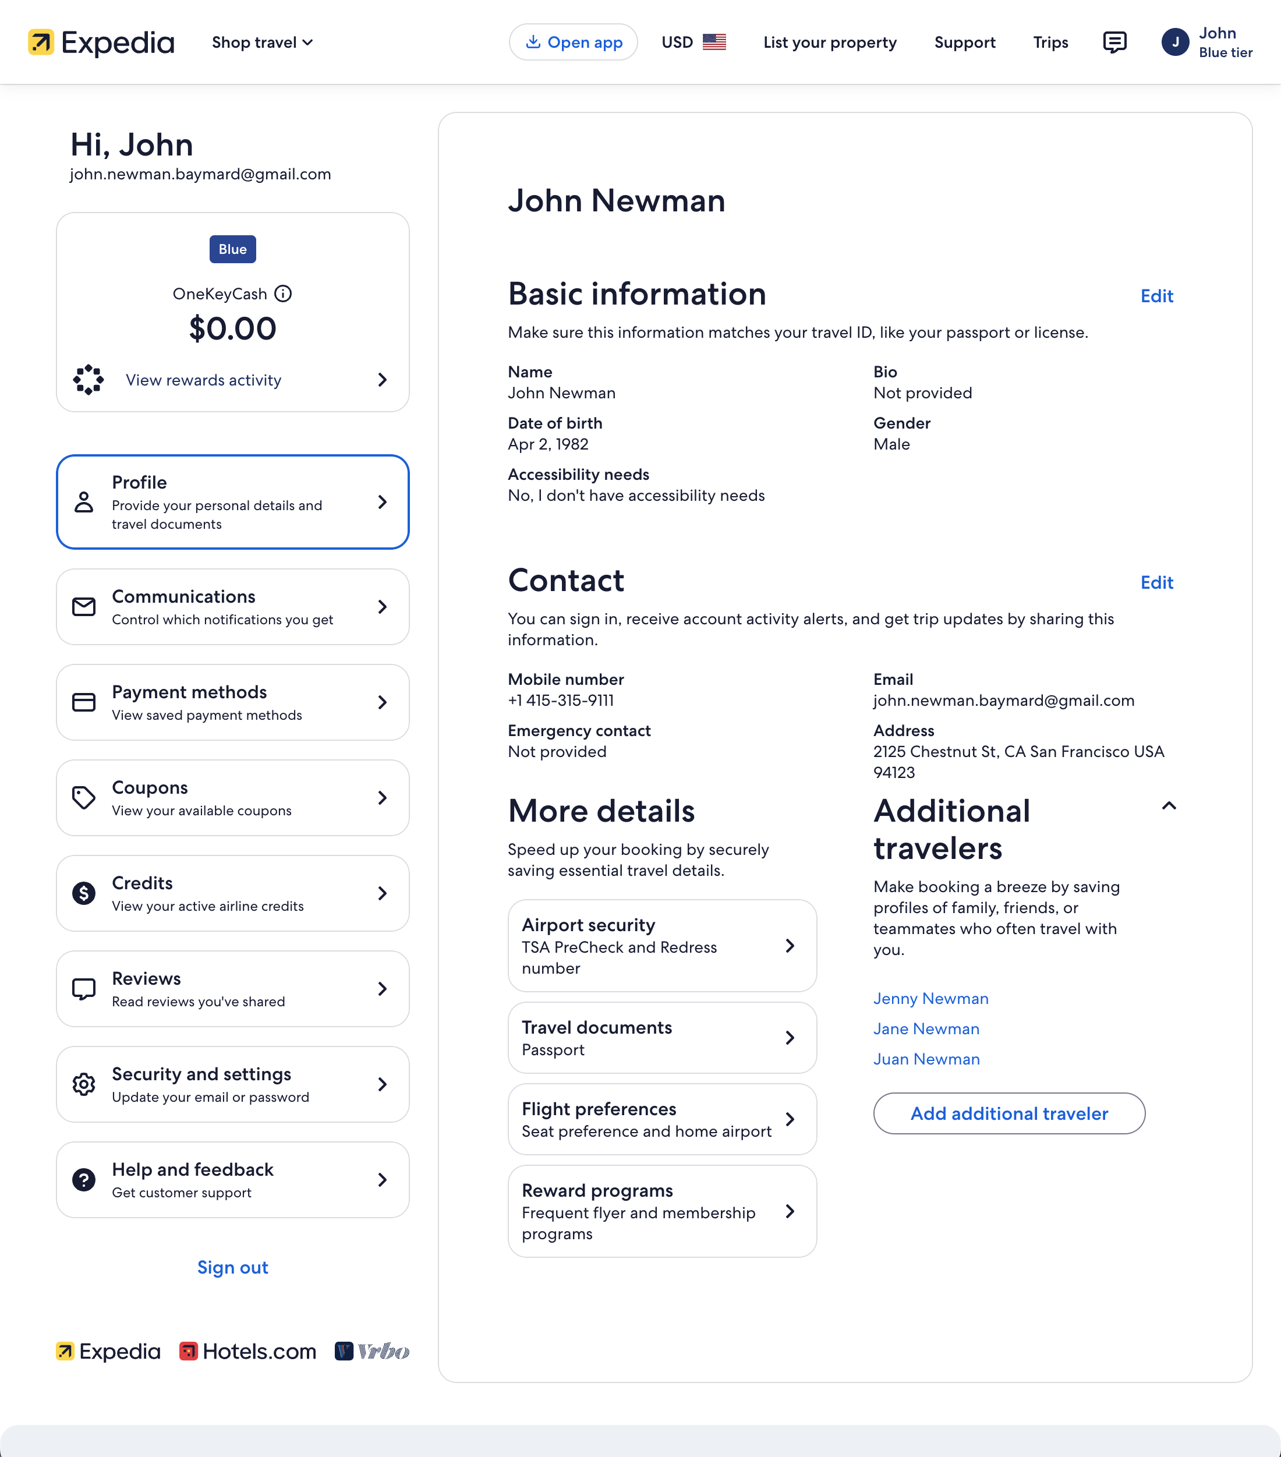This screenshot has height=1457, width=1281.
Task: Collapse the Additional travelers section
Action: [1169, 806]
